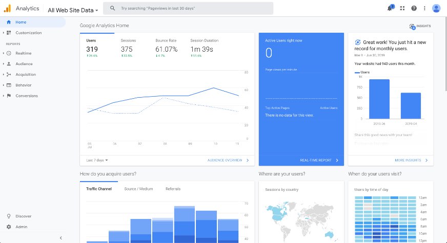The height and width of the screenshot is (243, 447).
Task: Open All Web Site Data selector
Action: tap(73, 10)
